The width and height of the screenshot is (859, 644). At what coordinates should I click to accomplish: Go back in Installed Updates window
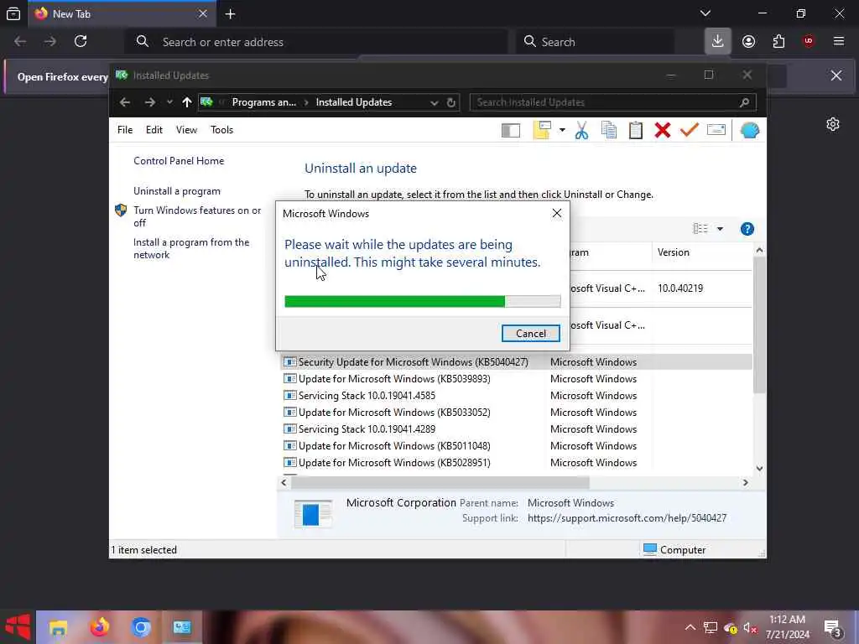coord(125,102)
